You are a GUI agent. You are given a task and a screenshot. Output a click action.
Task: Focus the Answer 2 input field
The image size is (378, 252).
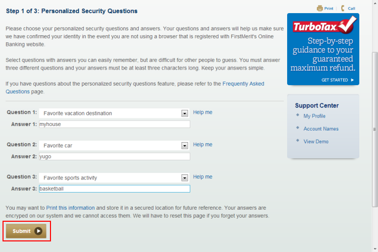pos(114,157)
